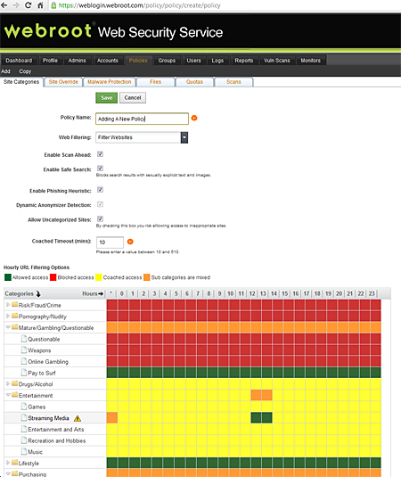Switch to the Quotas tab
This screenshot has width=401, height=477.
194,82
